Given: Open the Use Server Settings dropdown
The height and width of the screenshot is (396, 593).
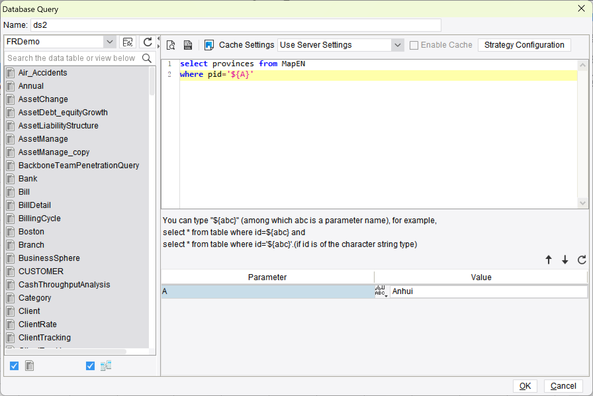Looking at the screenshot, I should point(398,45).
